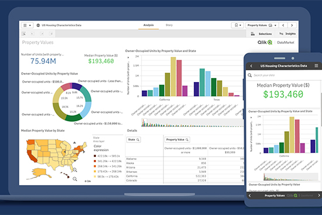Click the step forward selection icon

pos(42,33)
